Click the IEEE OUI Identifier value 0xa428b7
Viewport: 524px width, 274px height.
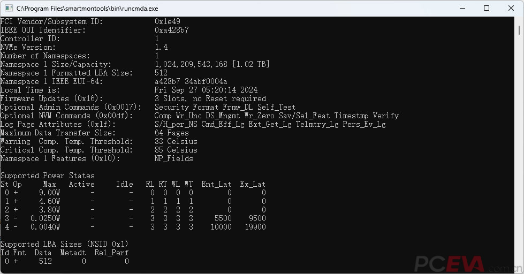[171, 30]
